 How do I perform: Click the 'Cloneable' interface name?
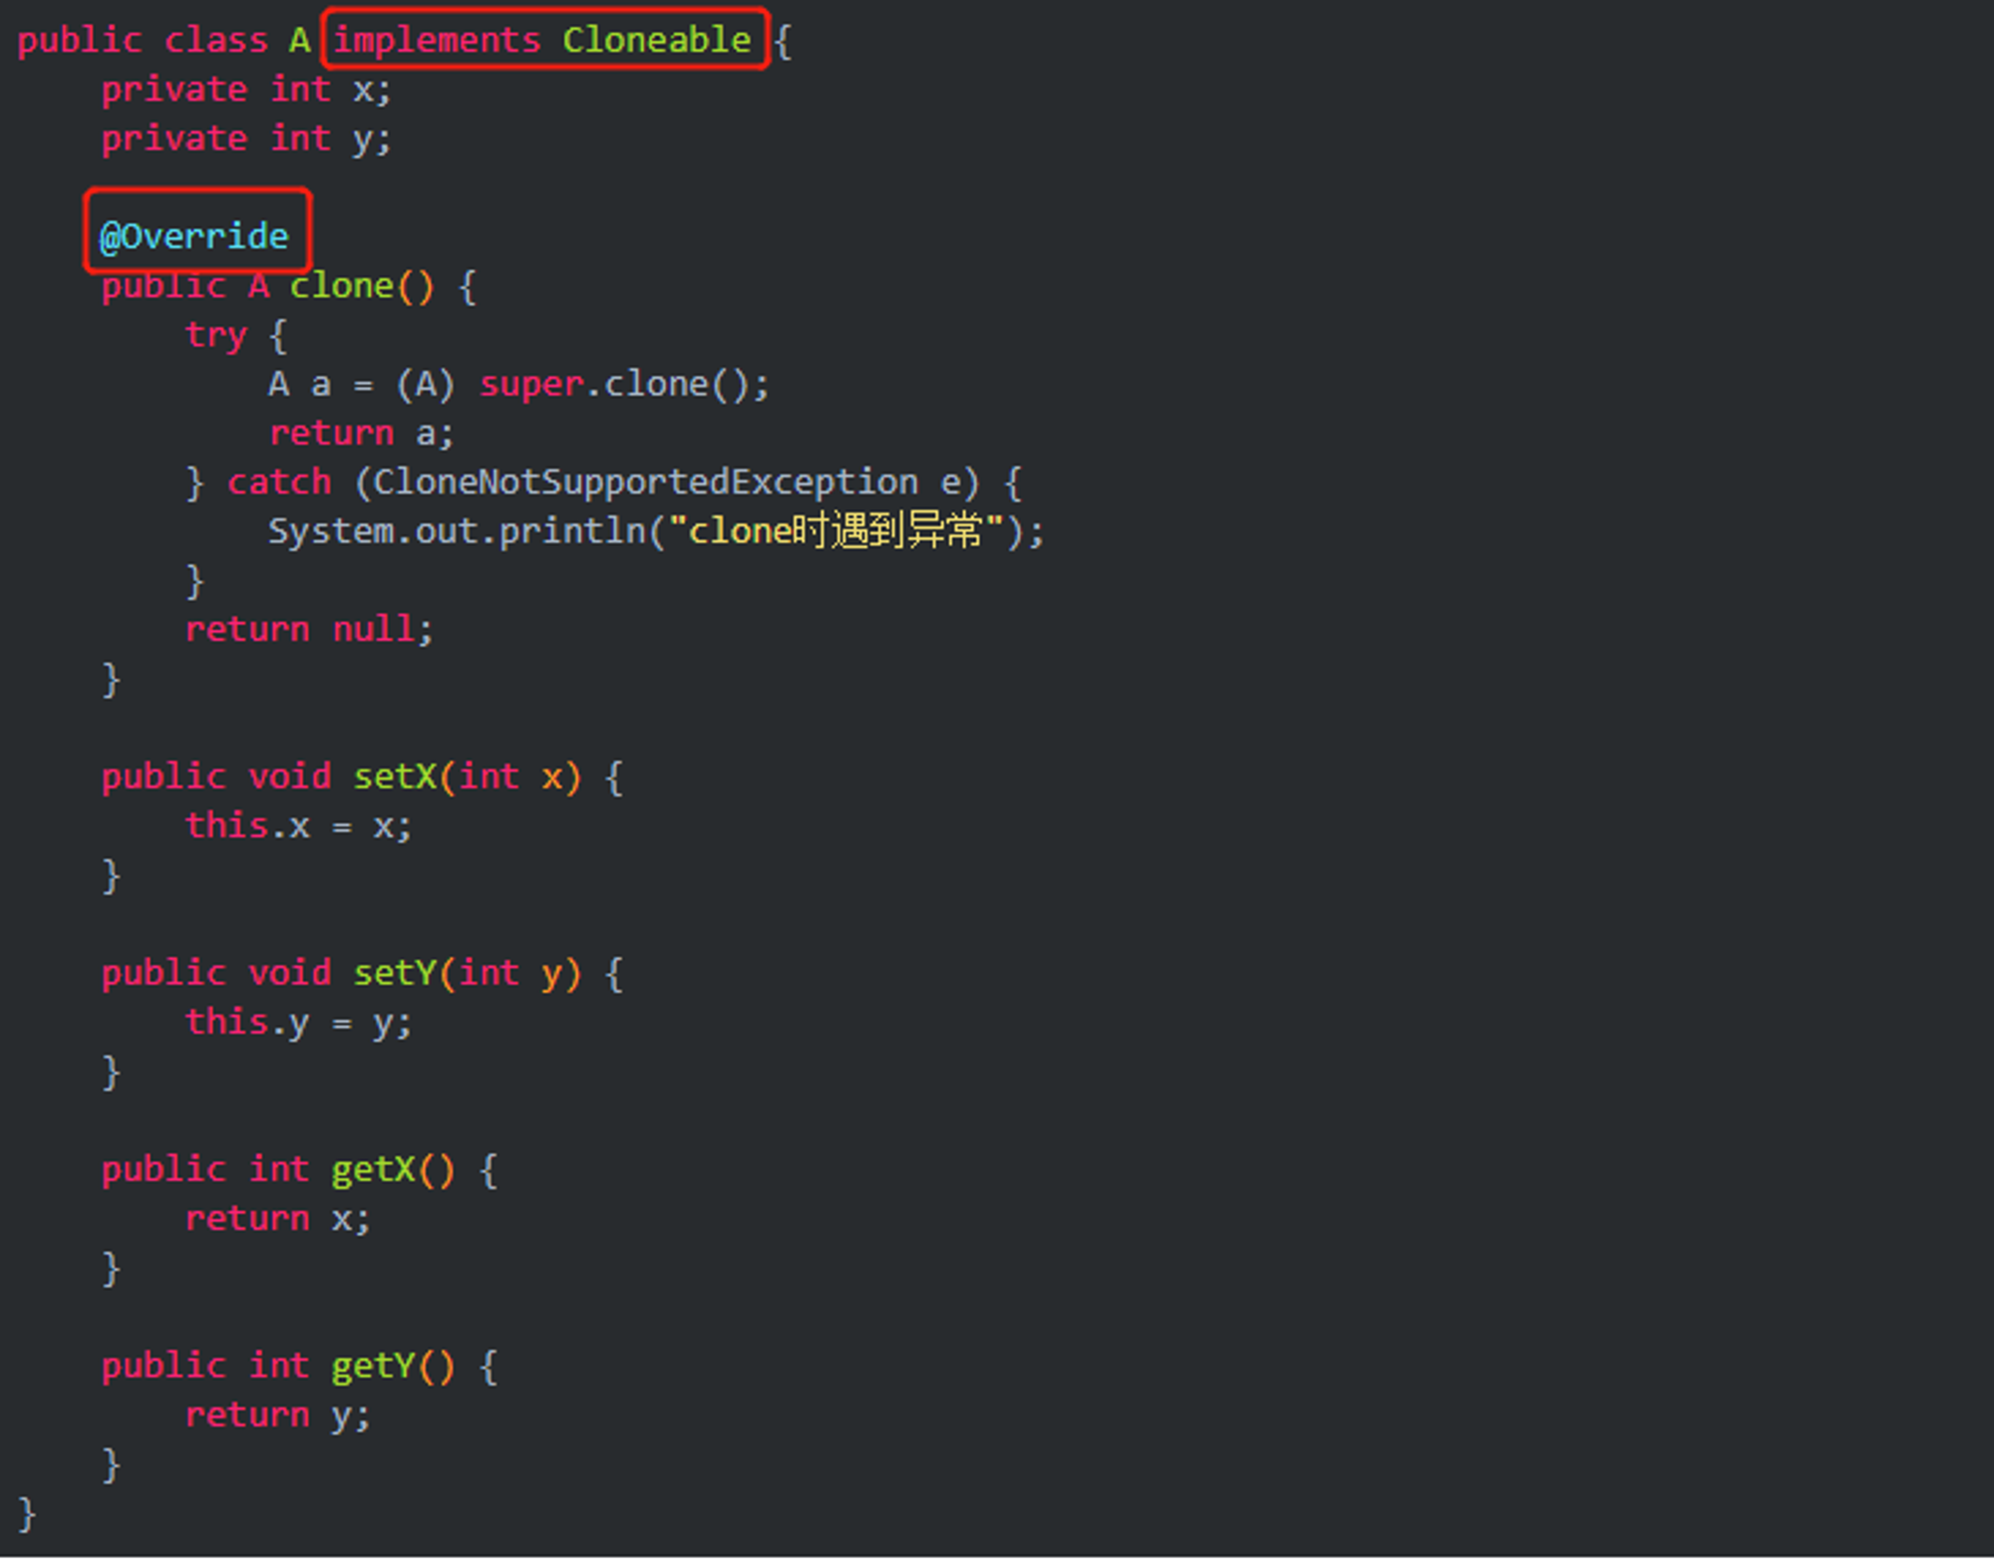pyautogui.click(x=656, y=40)
